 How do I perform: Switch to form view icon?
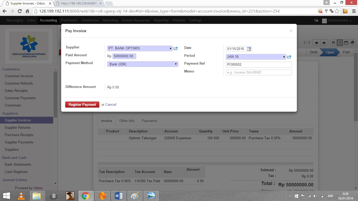[340, 43]
